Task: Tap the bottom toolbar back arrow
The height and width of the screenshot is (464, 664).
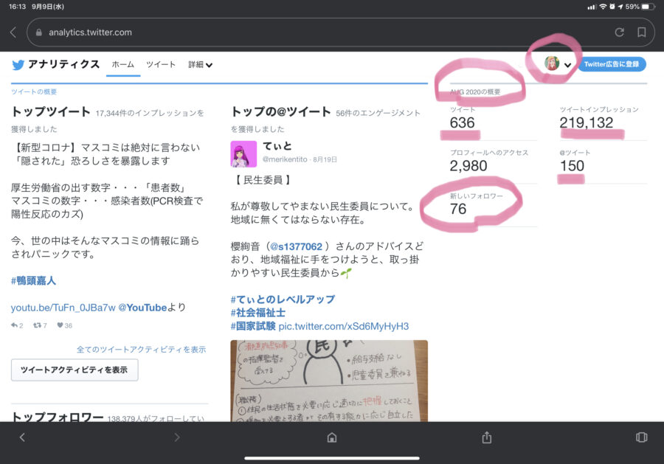Action: pyautogui.click(x=22, y=437)
